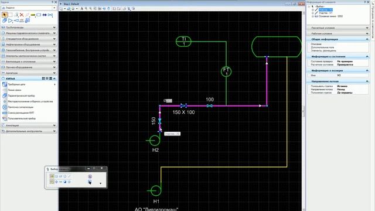Pin the element information panel
Image resolution: width=375 pixels, height=211 pixels.
(x=364, y=2)
